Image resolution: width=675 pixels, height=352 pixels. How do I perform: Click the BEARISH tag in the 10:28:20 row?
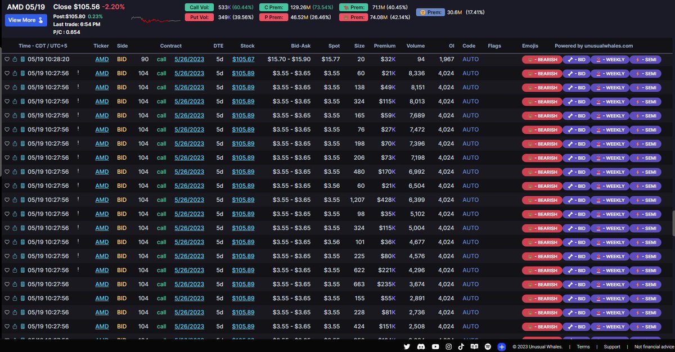(541, 59)
